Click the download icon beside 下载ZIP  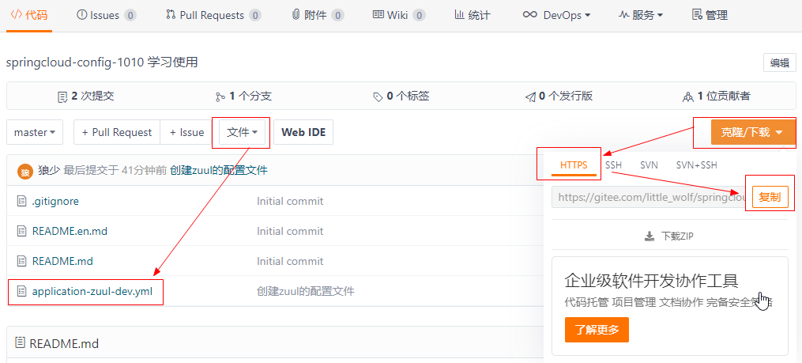[x=649, y=236]
